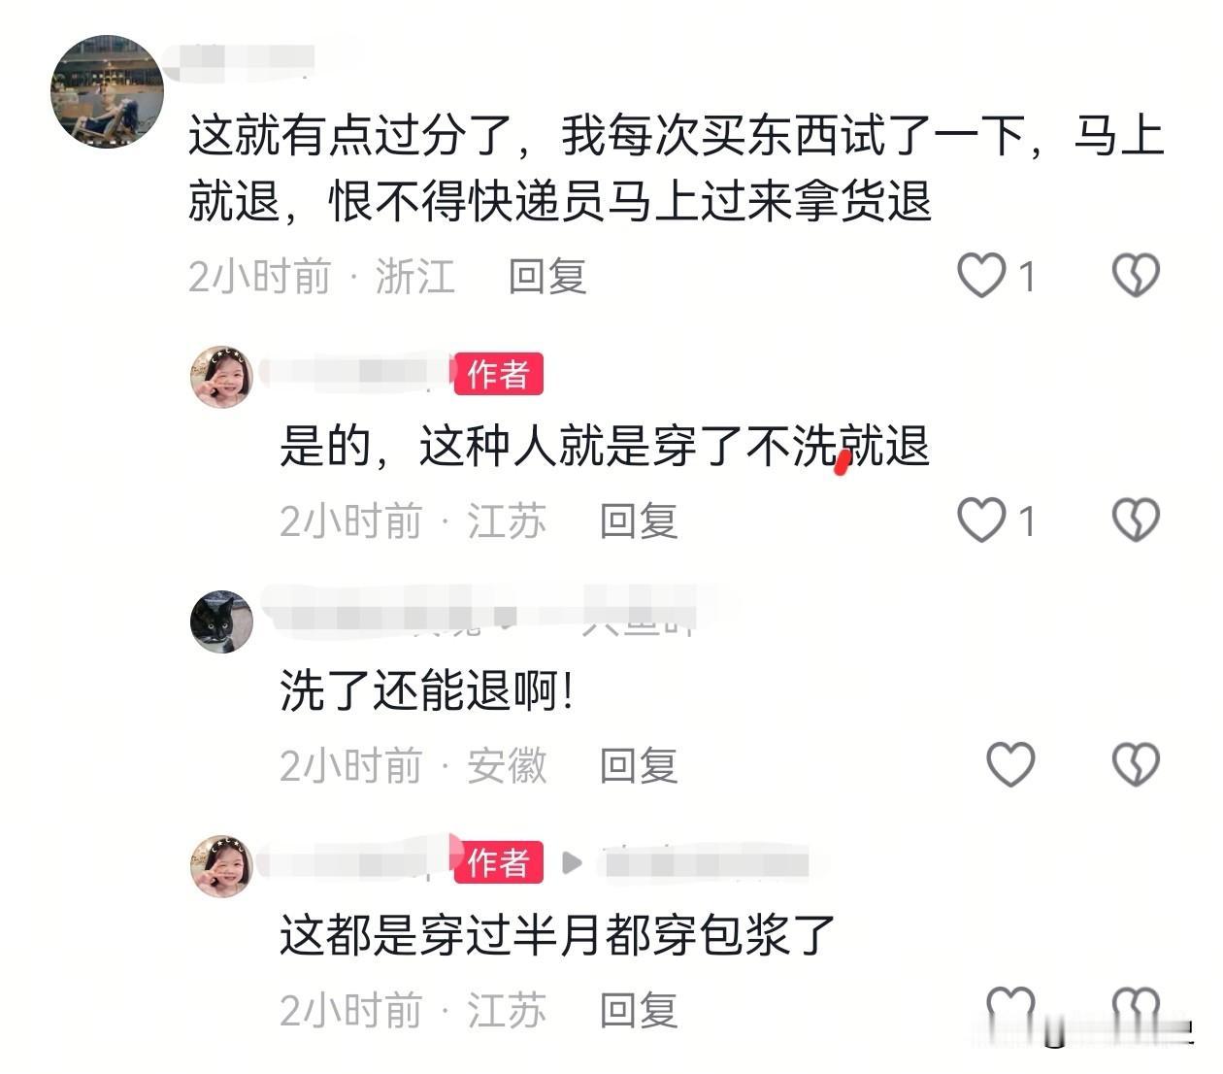Tap 回复 under the 穿包浆了 comment
Image resolution: width=1223 pixels, height=1074 pixels.
click(639, 1011)
